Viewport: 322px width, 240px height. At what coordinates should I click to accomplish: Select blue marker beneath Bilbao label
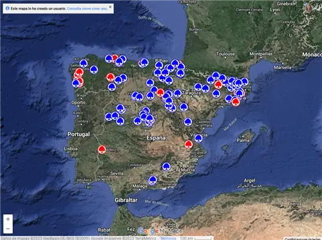[159, 65]
